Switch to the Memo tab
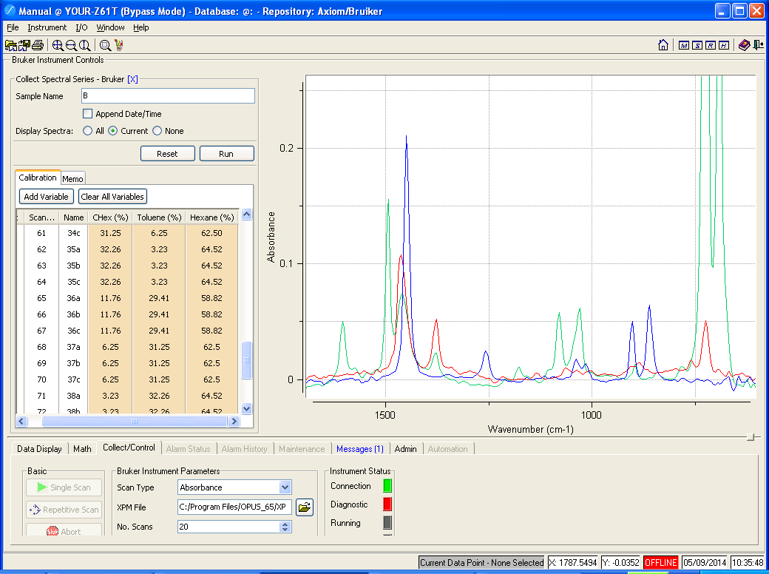The height and width of the screenshot is (574, 769). [x=72, y=178]
